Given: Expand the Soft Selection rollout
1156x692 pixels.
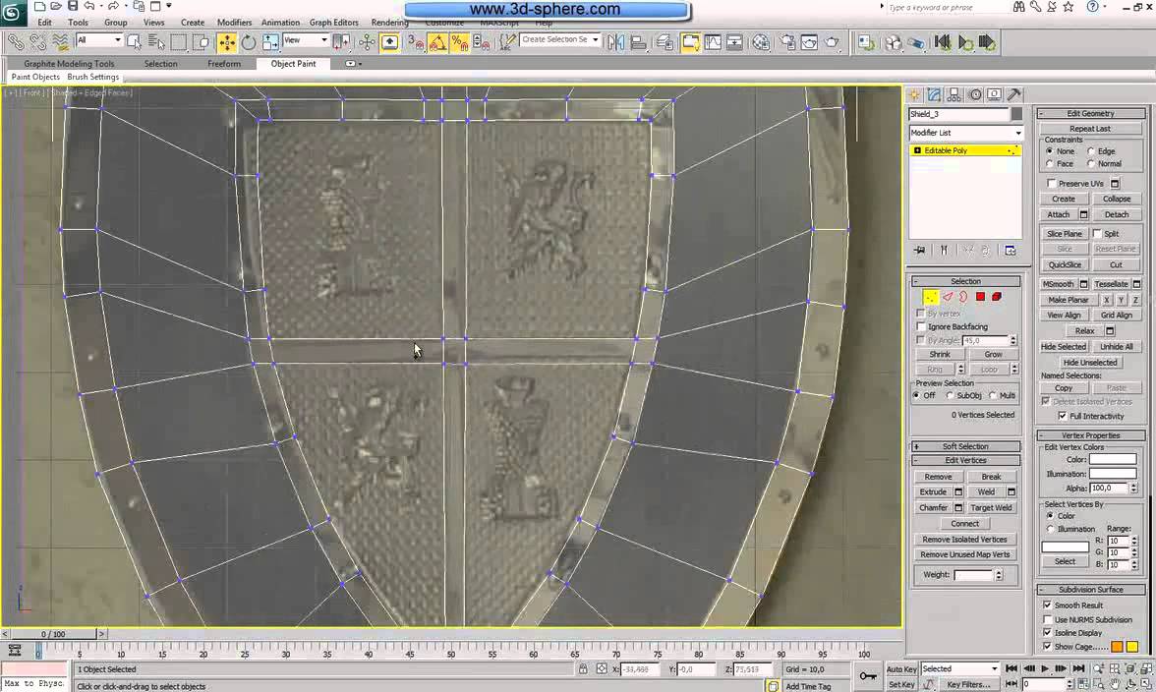Looking at the screenshot, I should [x=965, y=446].
